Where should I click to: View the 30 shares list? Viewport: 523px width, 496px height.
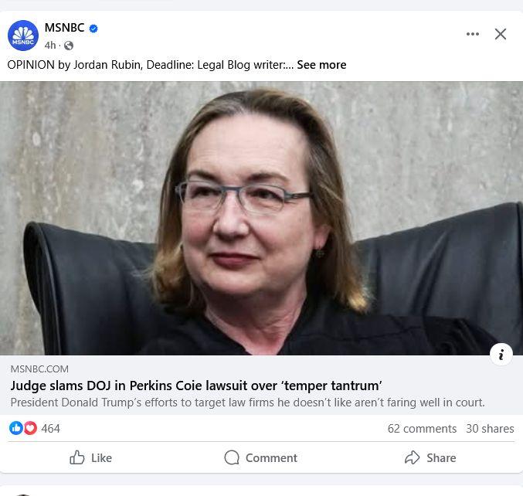tap(490, 429)
